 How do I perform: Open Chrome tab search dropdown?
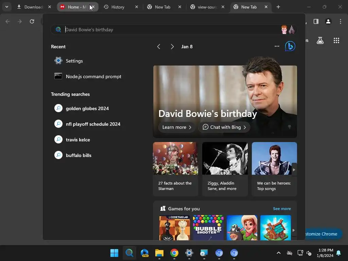7,7
